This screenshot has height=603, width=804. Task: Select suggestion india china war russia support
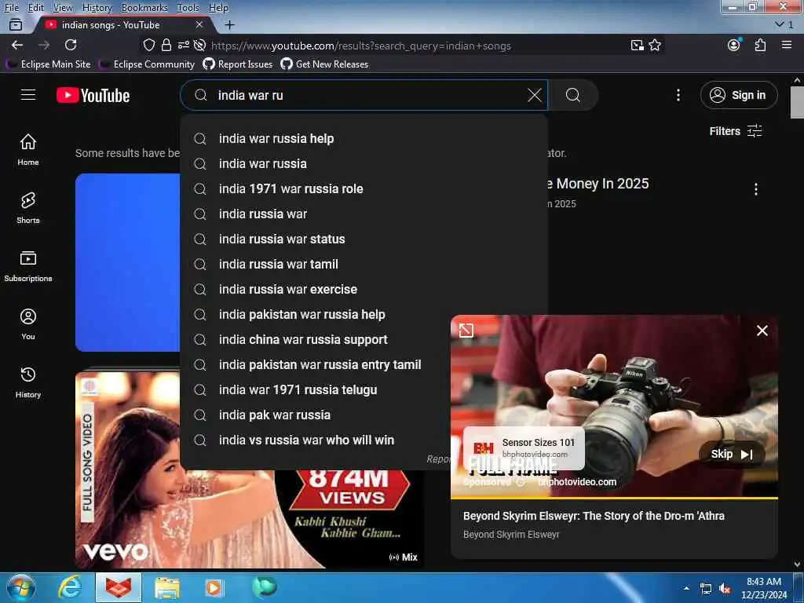(x=315, y=339)
